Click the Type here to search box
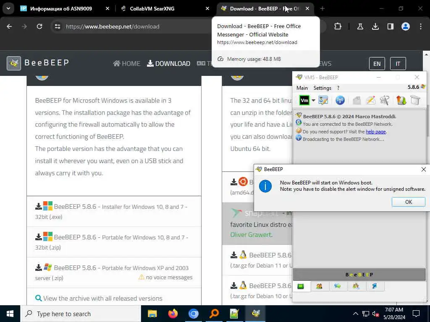The image size is (430, 322). point(81,314)
